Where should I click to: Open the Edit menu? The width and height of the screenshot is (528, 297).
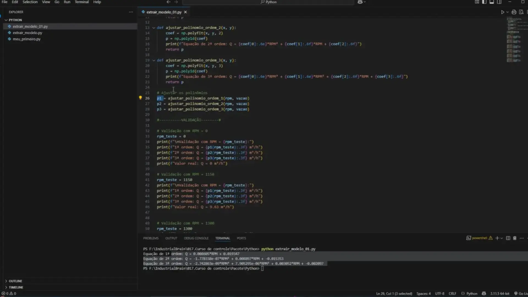point(15,2)
